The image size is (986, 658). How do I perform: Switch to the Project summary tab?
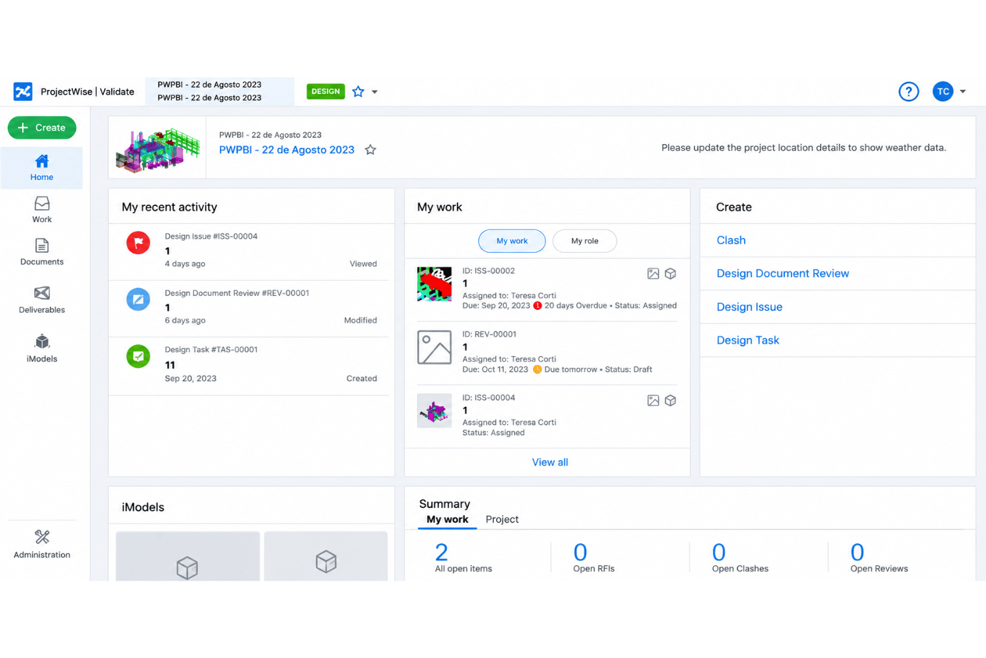502,519
